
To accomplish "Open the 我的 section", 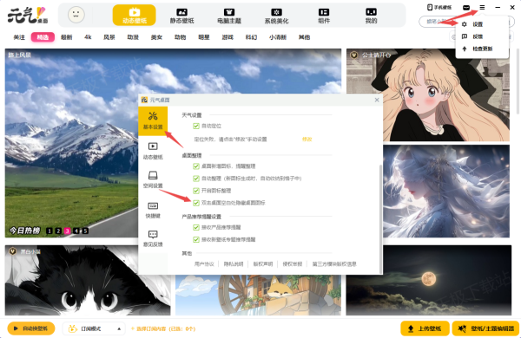I will click(x=371, y=16).
